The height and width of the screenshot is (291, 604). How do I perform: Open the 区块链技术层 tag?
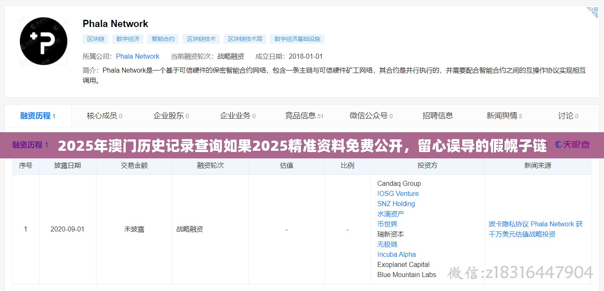[x=245, y=39]
